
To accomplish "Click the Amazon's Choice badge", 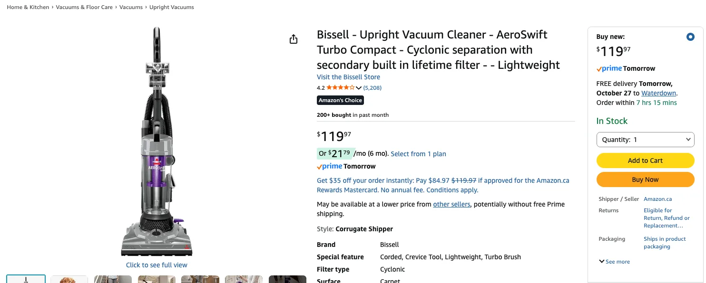I will [x=340, y=100].
